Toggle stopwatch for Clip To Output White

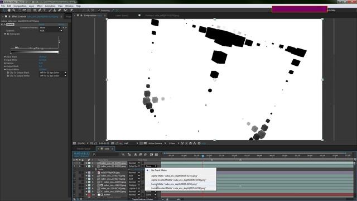8,76
